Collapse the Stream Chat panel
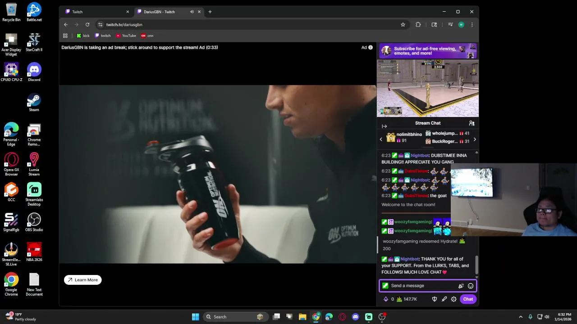The height and width of the screenshot is (324, 577). pos(384,126)
